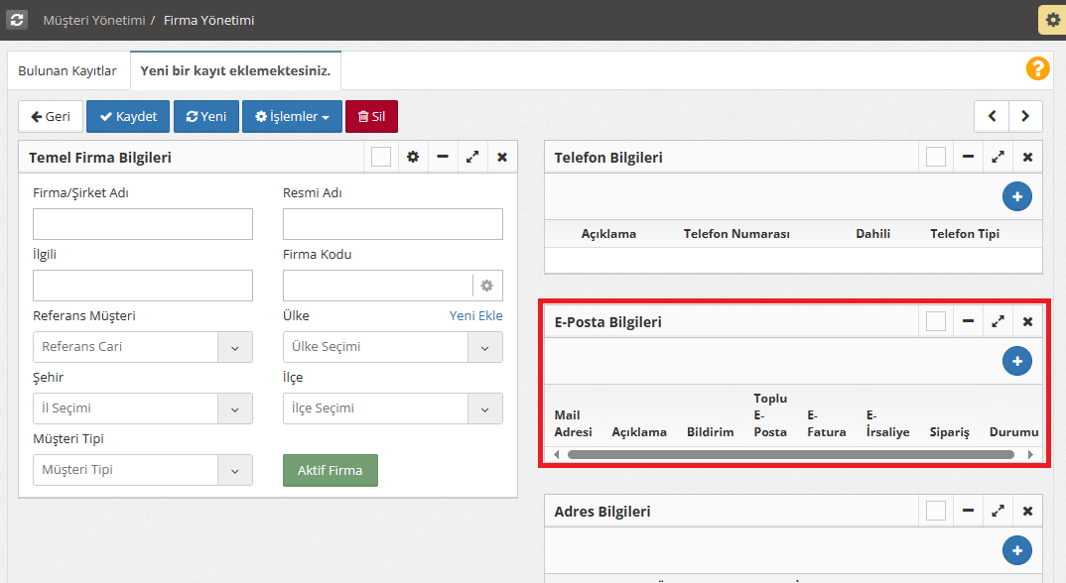Add a new address with plus icon
The height and width of the screenshot is (583, 1066).
point(1016,550)
